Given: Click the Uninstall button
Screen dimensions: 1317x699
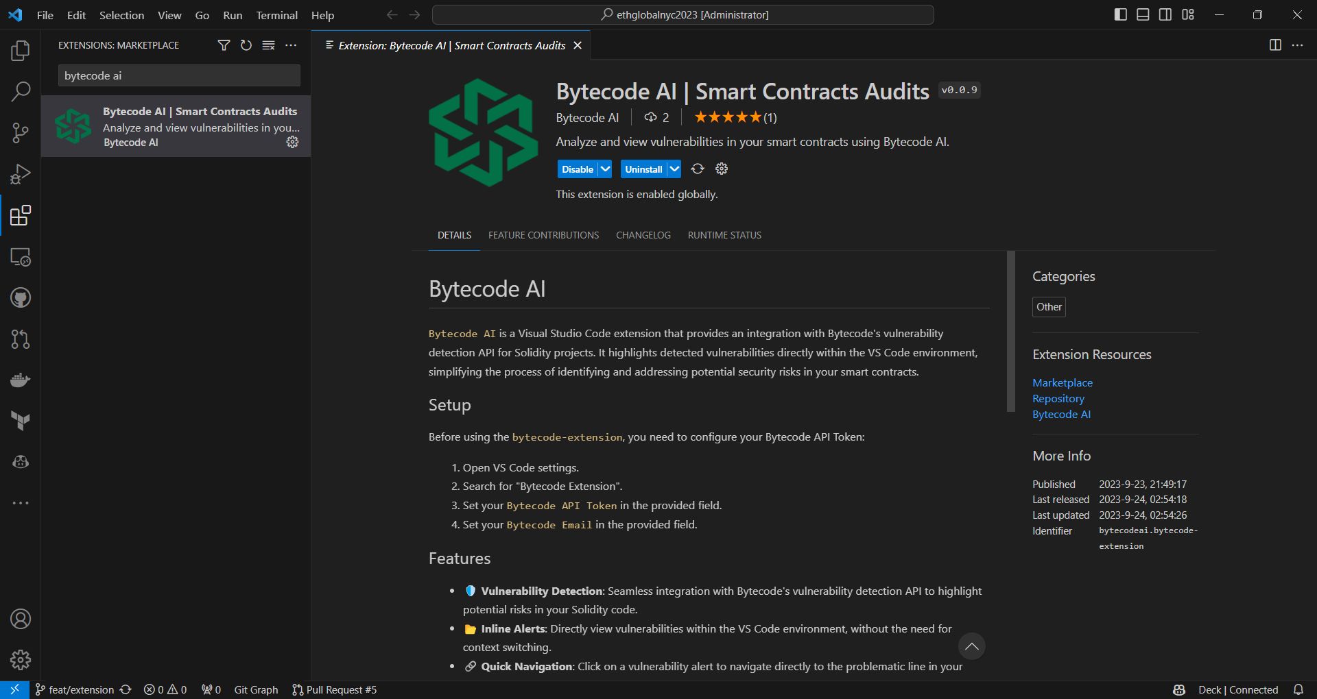Looking at the screenshot, I should (x=643, y=169).
